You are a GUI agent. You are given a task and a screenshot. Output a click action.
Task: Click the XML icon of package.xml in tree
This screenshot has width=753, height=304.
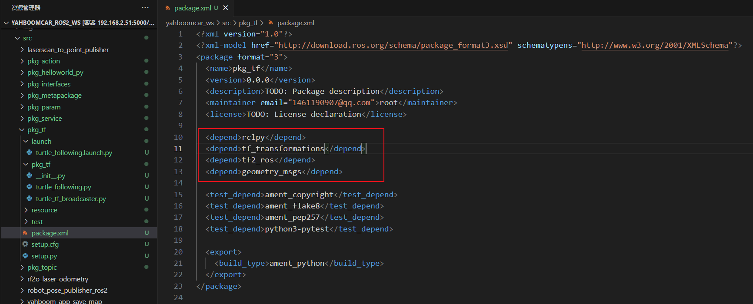25,233
